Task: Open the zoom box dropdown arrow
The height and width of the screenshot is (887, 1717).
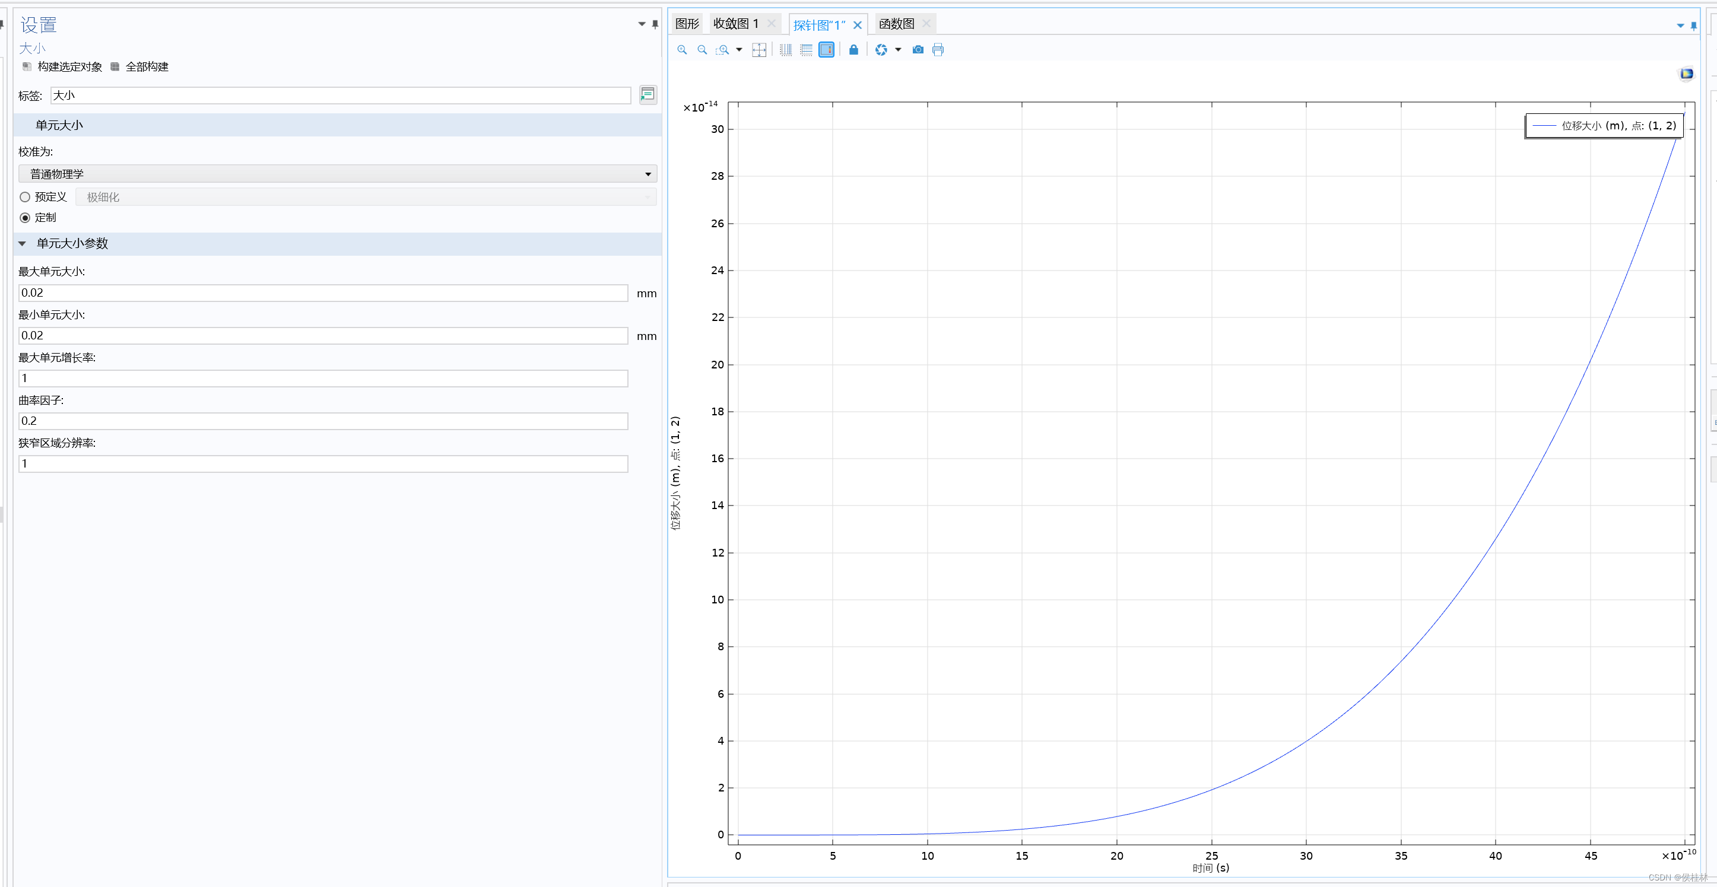Action: 739,50
